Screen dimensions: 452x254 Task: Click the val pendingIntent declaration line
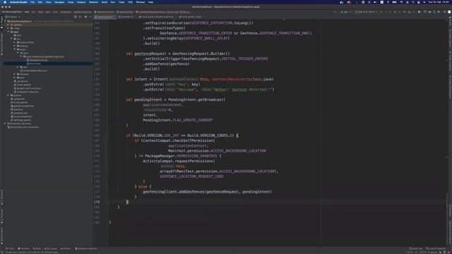pyautogui.click(x=176, y=99)
